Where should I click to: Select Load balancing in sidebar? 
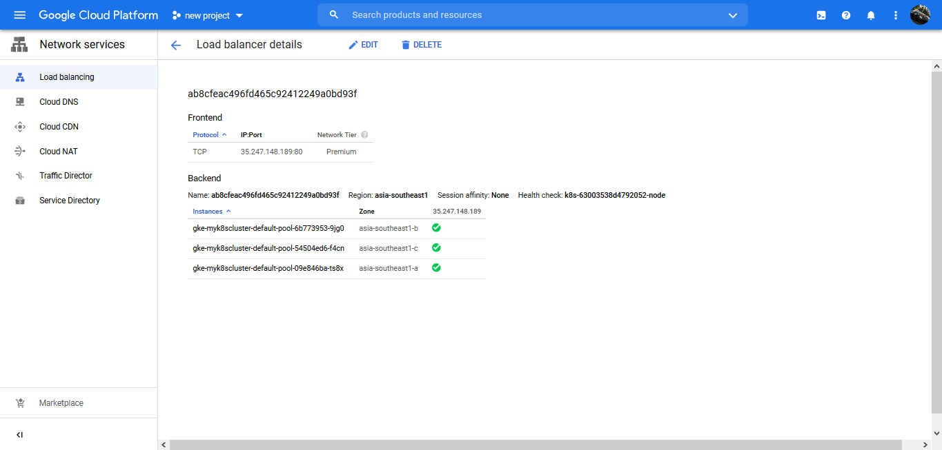coord(79,77)
